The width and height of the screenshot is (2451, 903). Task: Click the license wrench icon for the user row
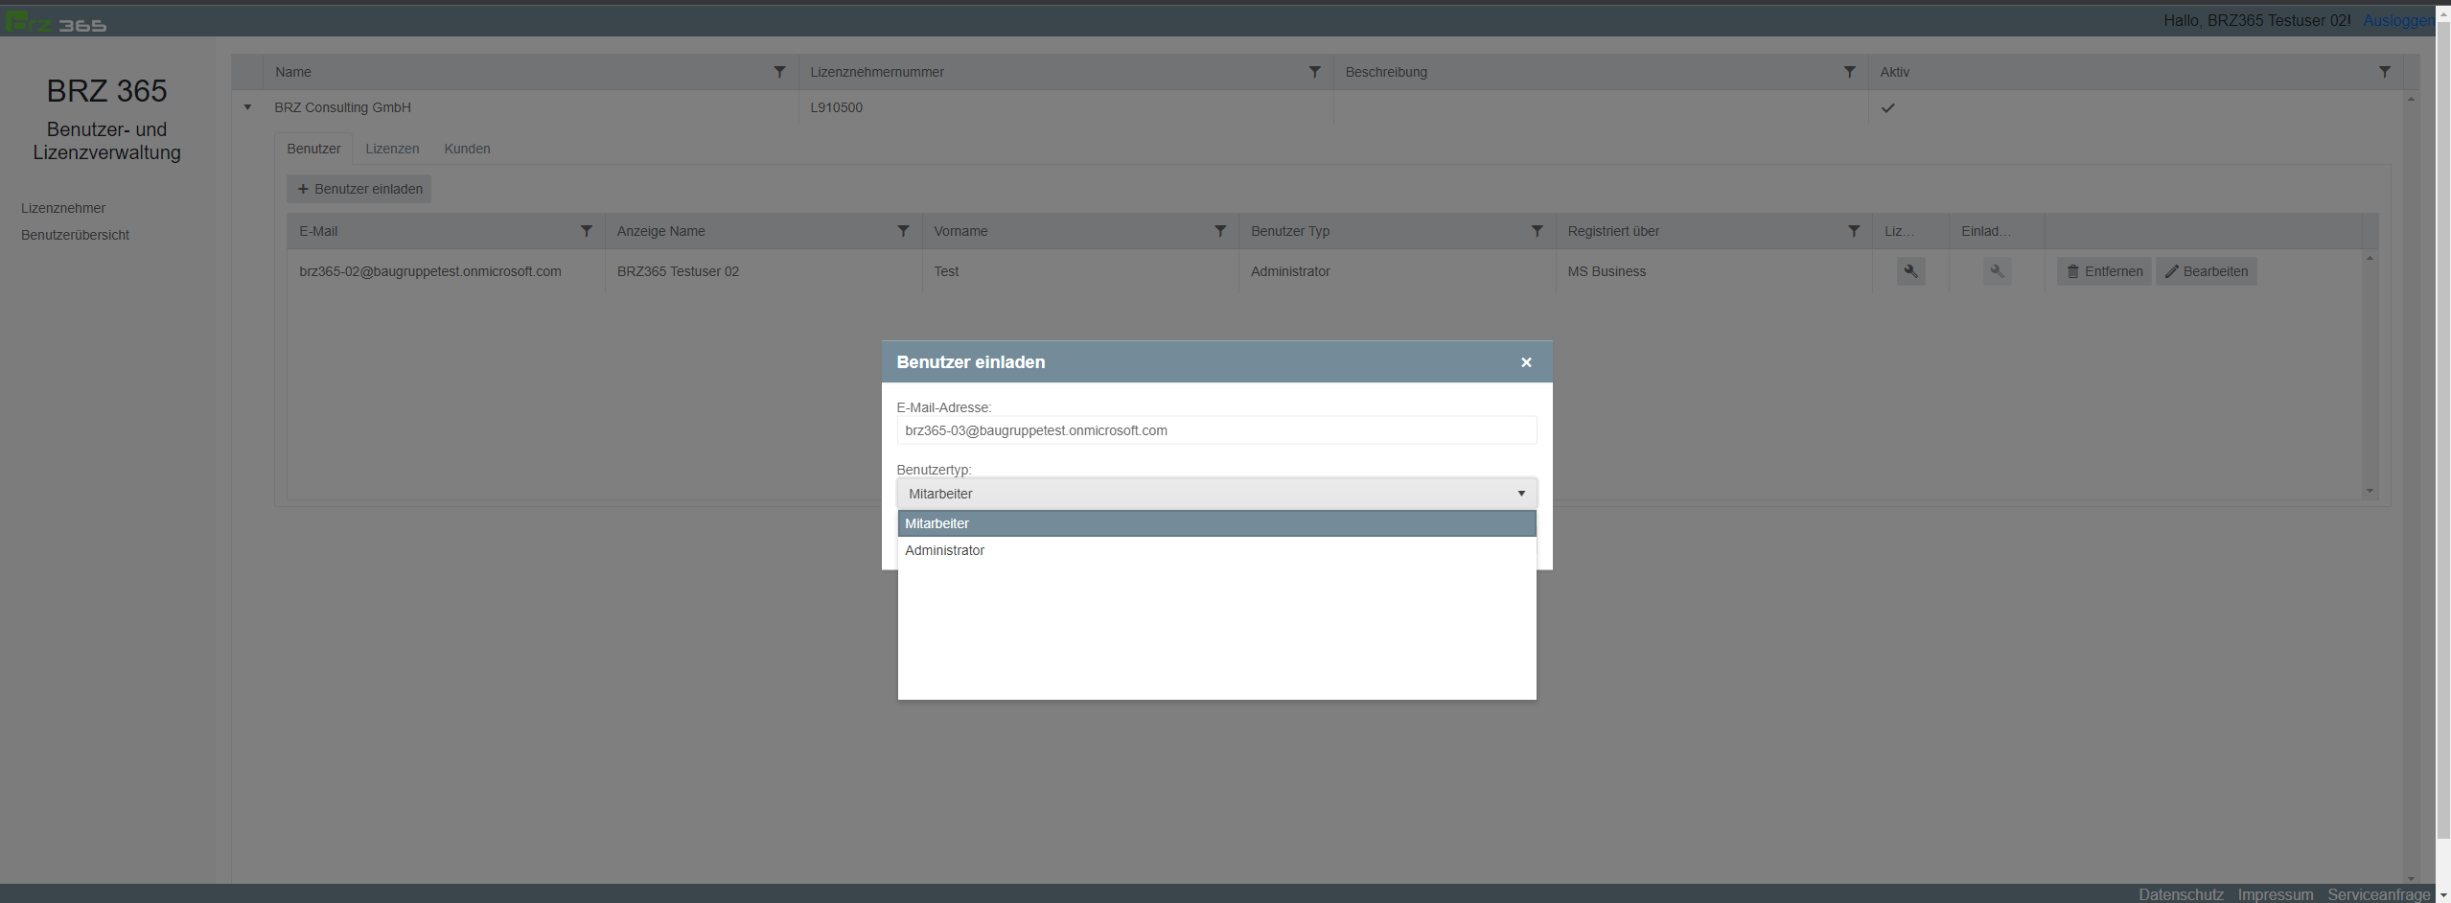(1910, 271)
